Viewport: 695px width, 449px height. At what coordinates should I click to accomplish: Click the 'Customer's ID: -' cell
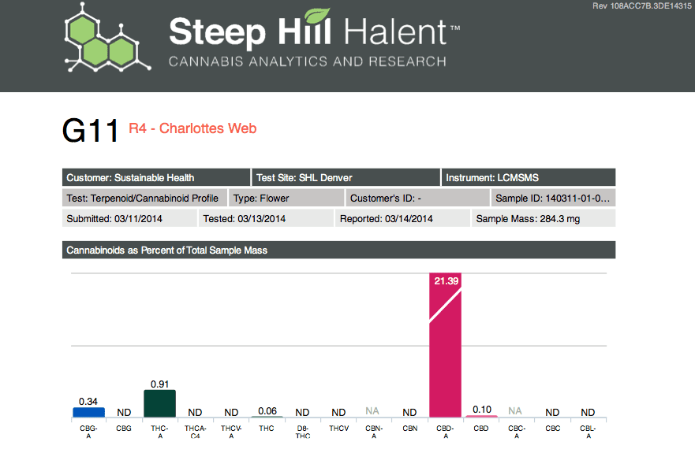tap(417, 198)
